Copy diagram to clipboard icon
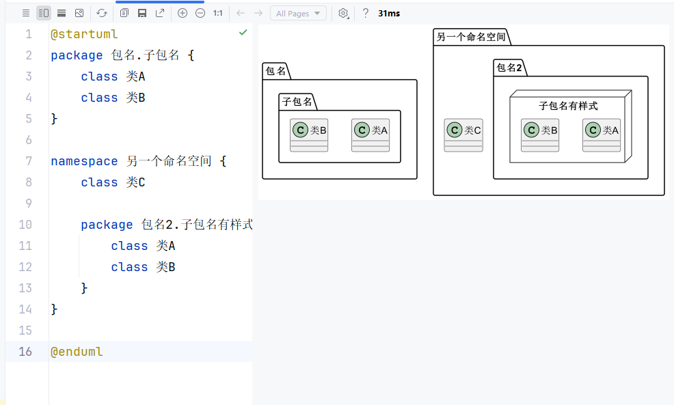 [x=124, y=13]
